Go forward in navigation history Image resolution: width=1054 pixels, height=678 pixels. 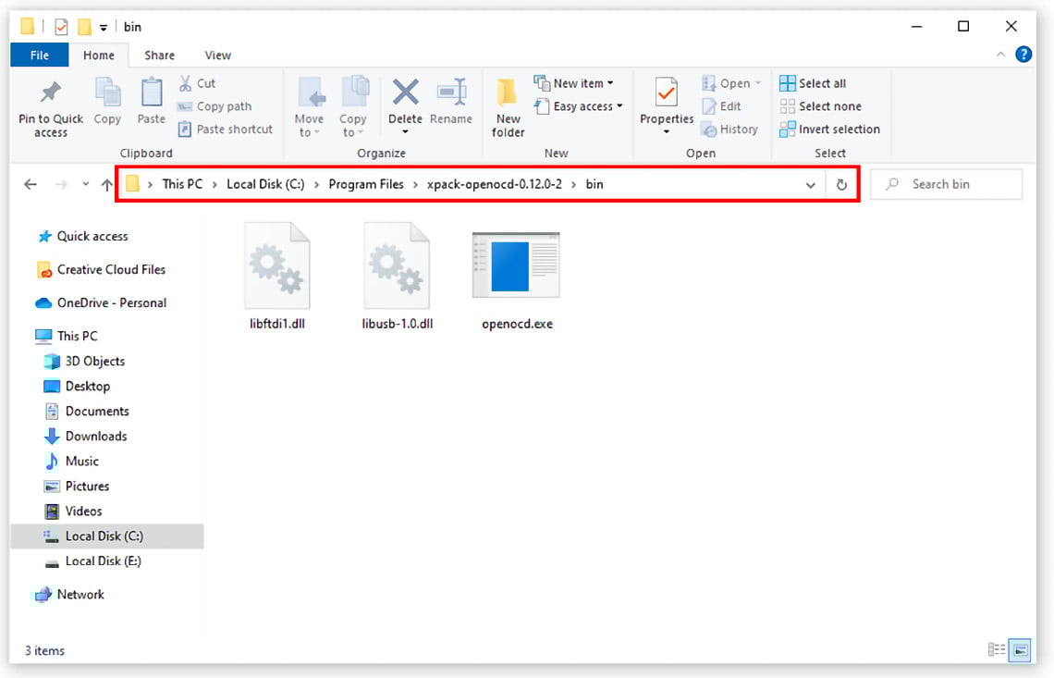[x=60, y=184]
